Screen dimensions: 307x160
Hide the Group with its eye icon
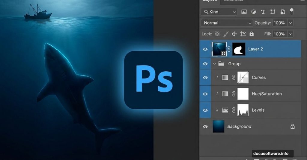[205, 64]
